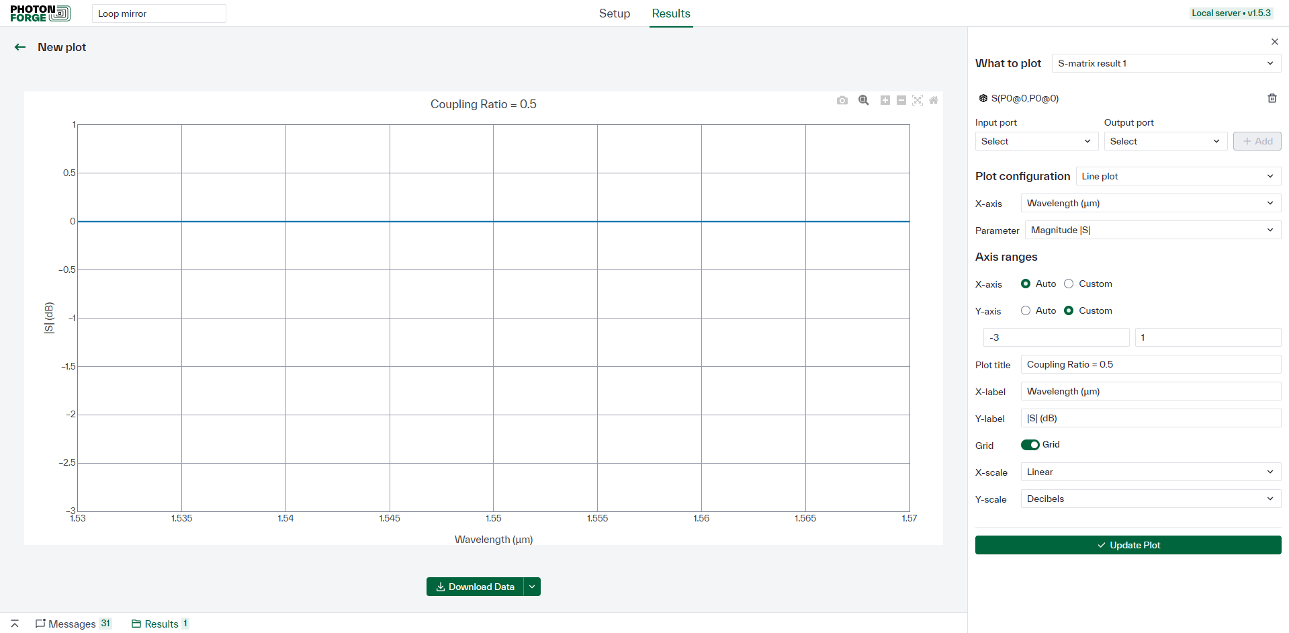Click the Update Plot button
1289x633 pixels.
click(1128, 545)
